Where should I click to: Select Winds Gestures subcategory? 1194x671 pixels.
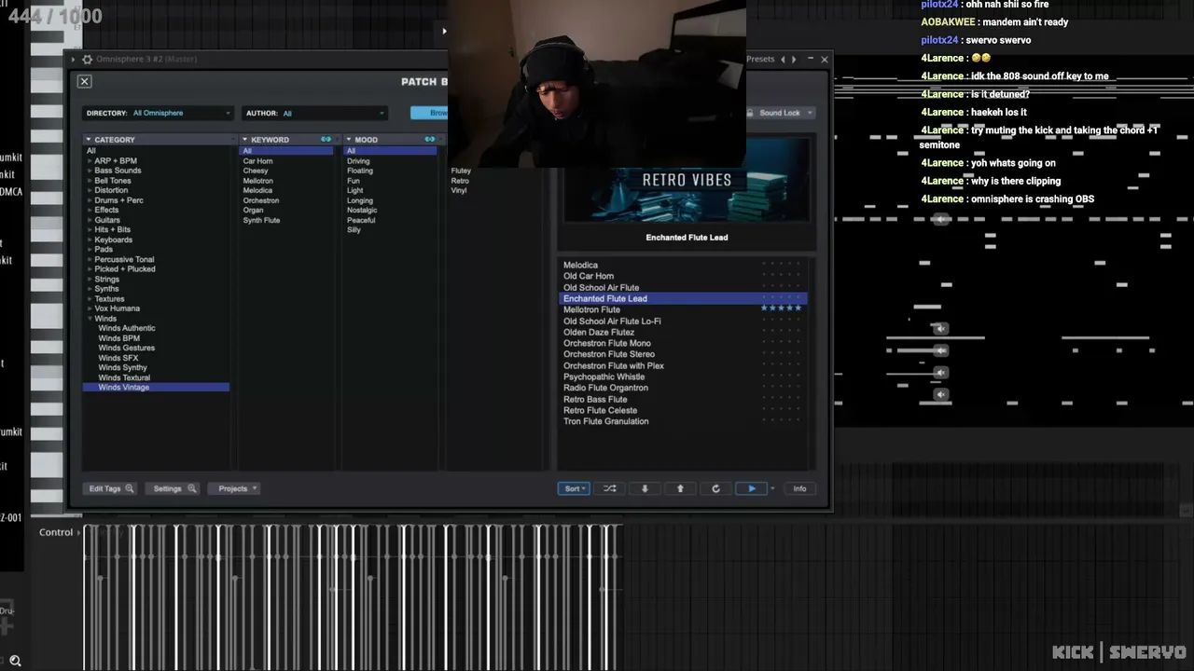(127, 348)
